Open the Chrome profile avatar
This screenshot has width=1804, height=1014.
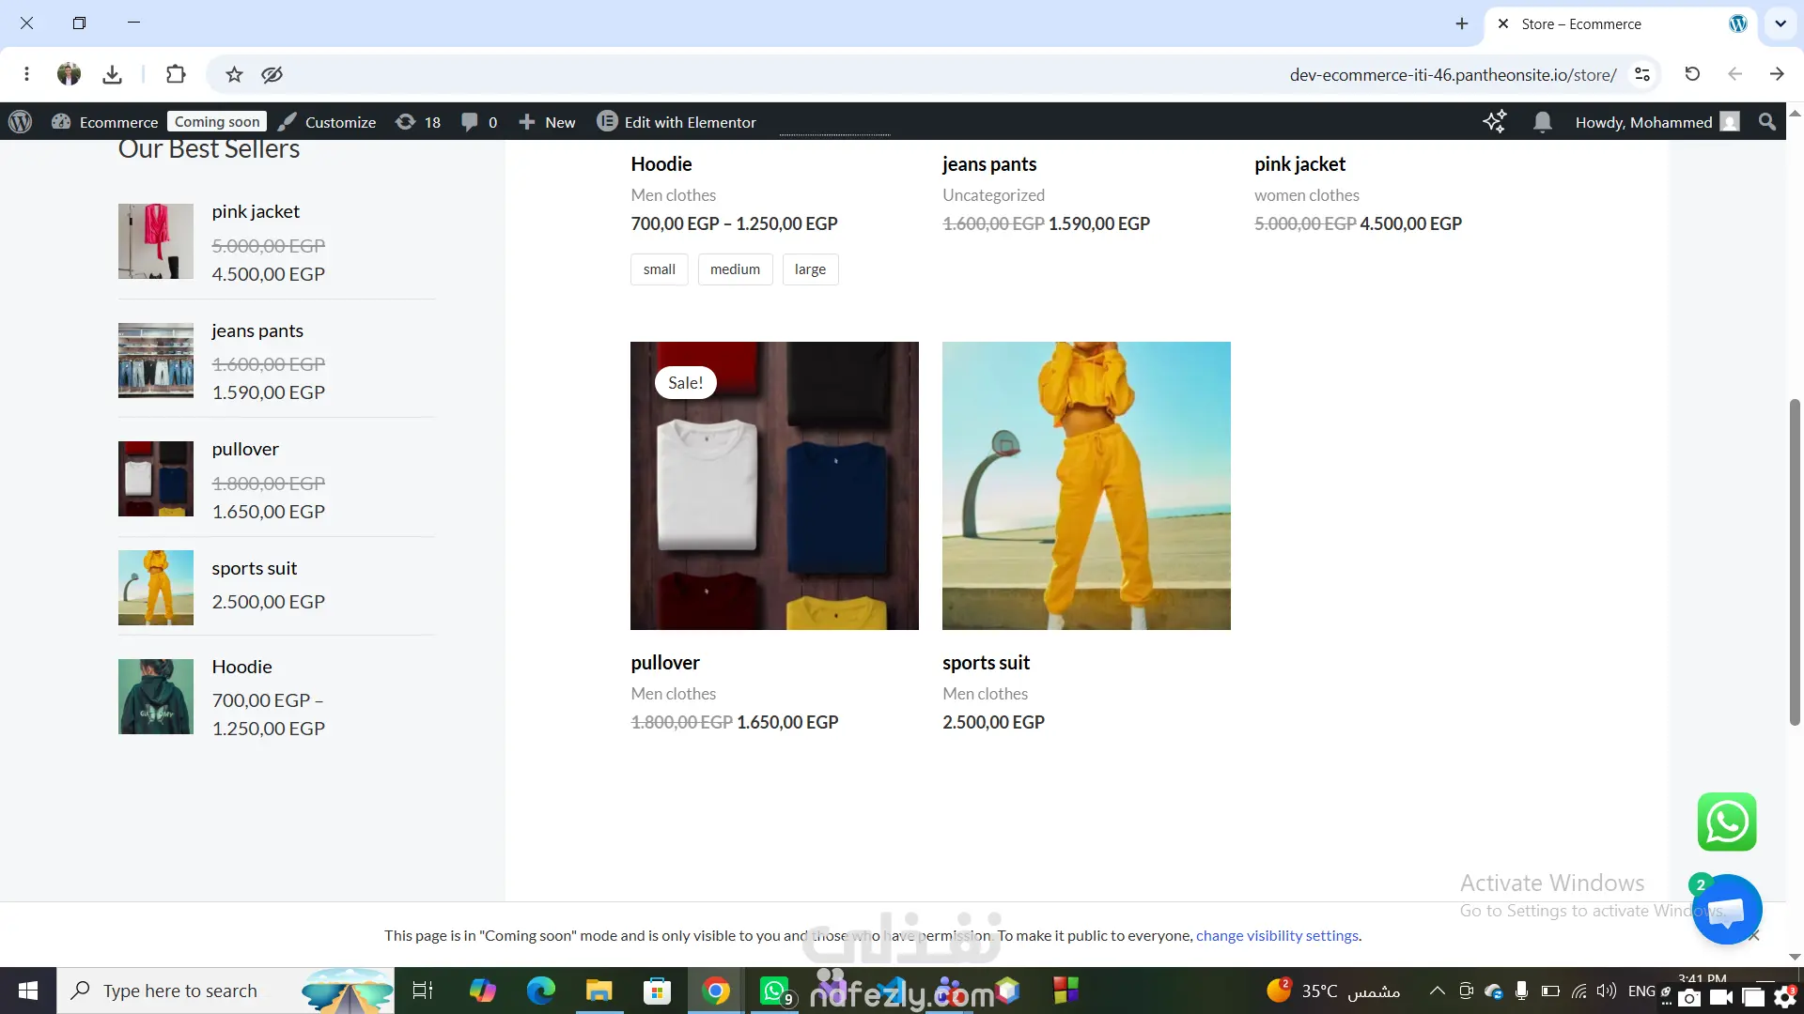[69, 74]
